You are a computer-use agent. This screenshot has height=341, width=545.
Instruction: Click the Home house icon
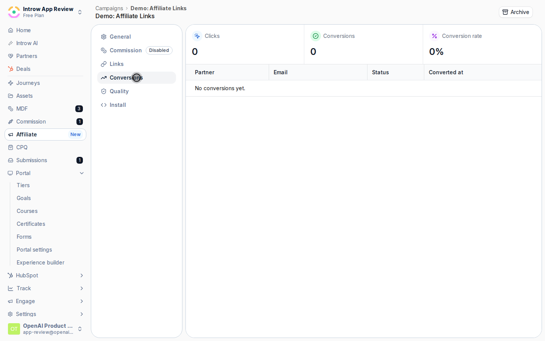[11, 30]
